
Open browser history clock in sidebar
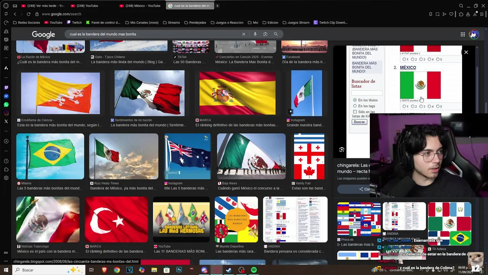pyautogui.click(x=6, y=161)
